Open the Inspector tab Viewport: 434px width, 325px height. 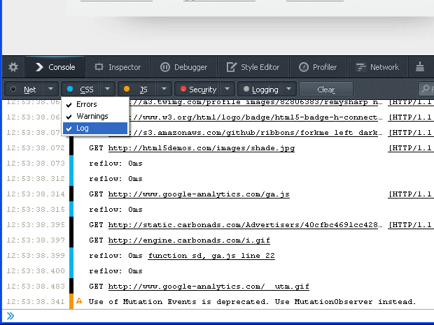pyautogui.click(x=118, y=67)
